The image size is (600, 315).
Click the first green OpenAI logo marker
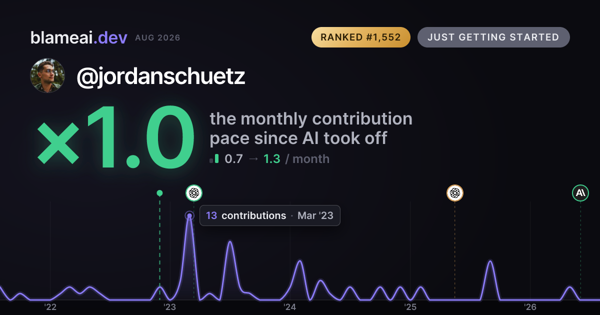(x=194, y=192)
